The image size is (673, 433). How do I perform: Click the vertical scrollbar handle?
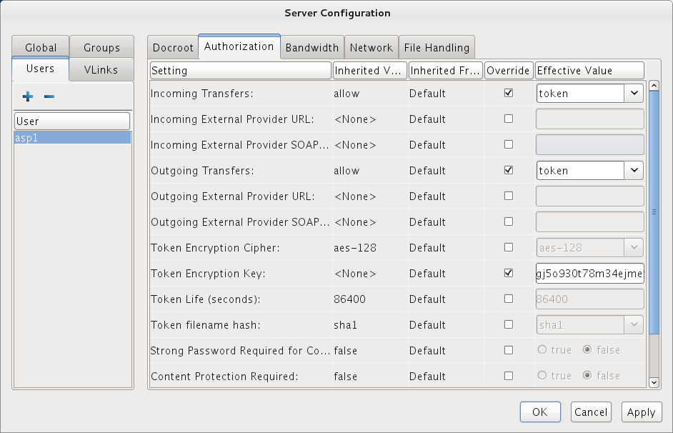(x=654, y=211)
